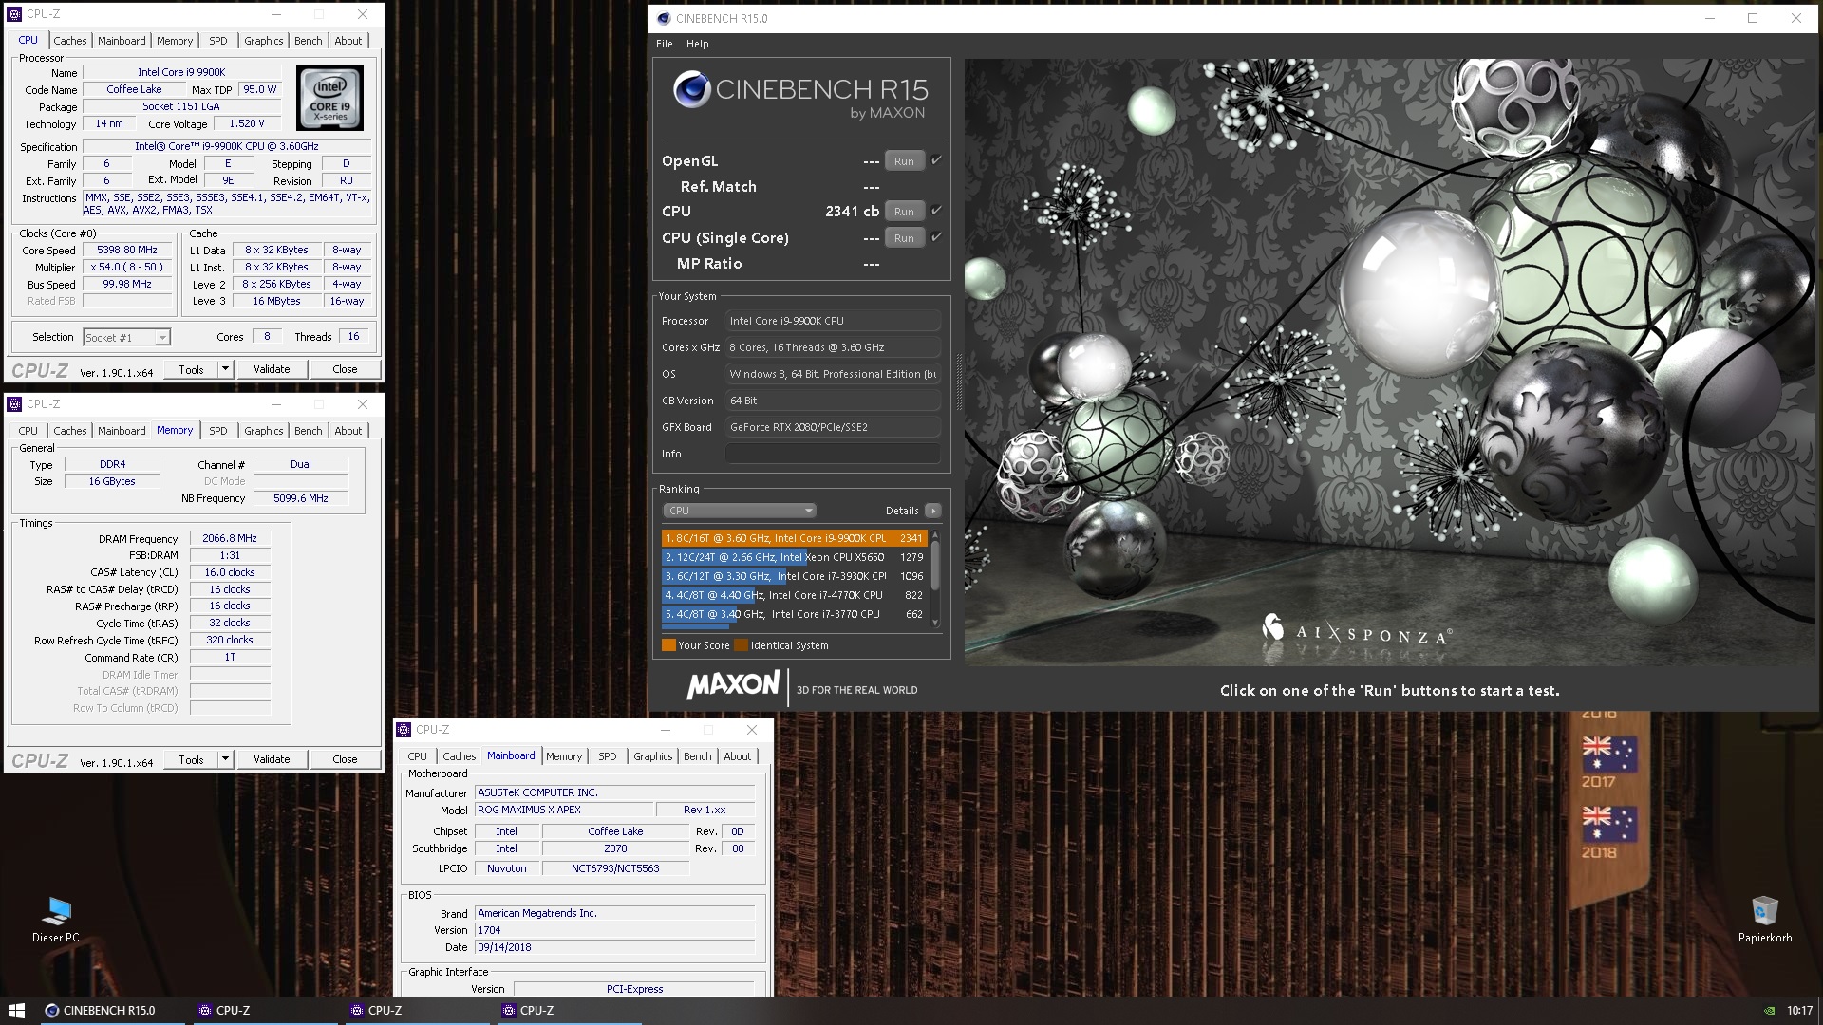Click Close button in top CPU-Z window
This screenshot has height=1025, width=1823.
[x=345, y=369]
